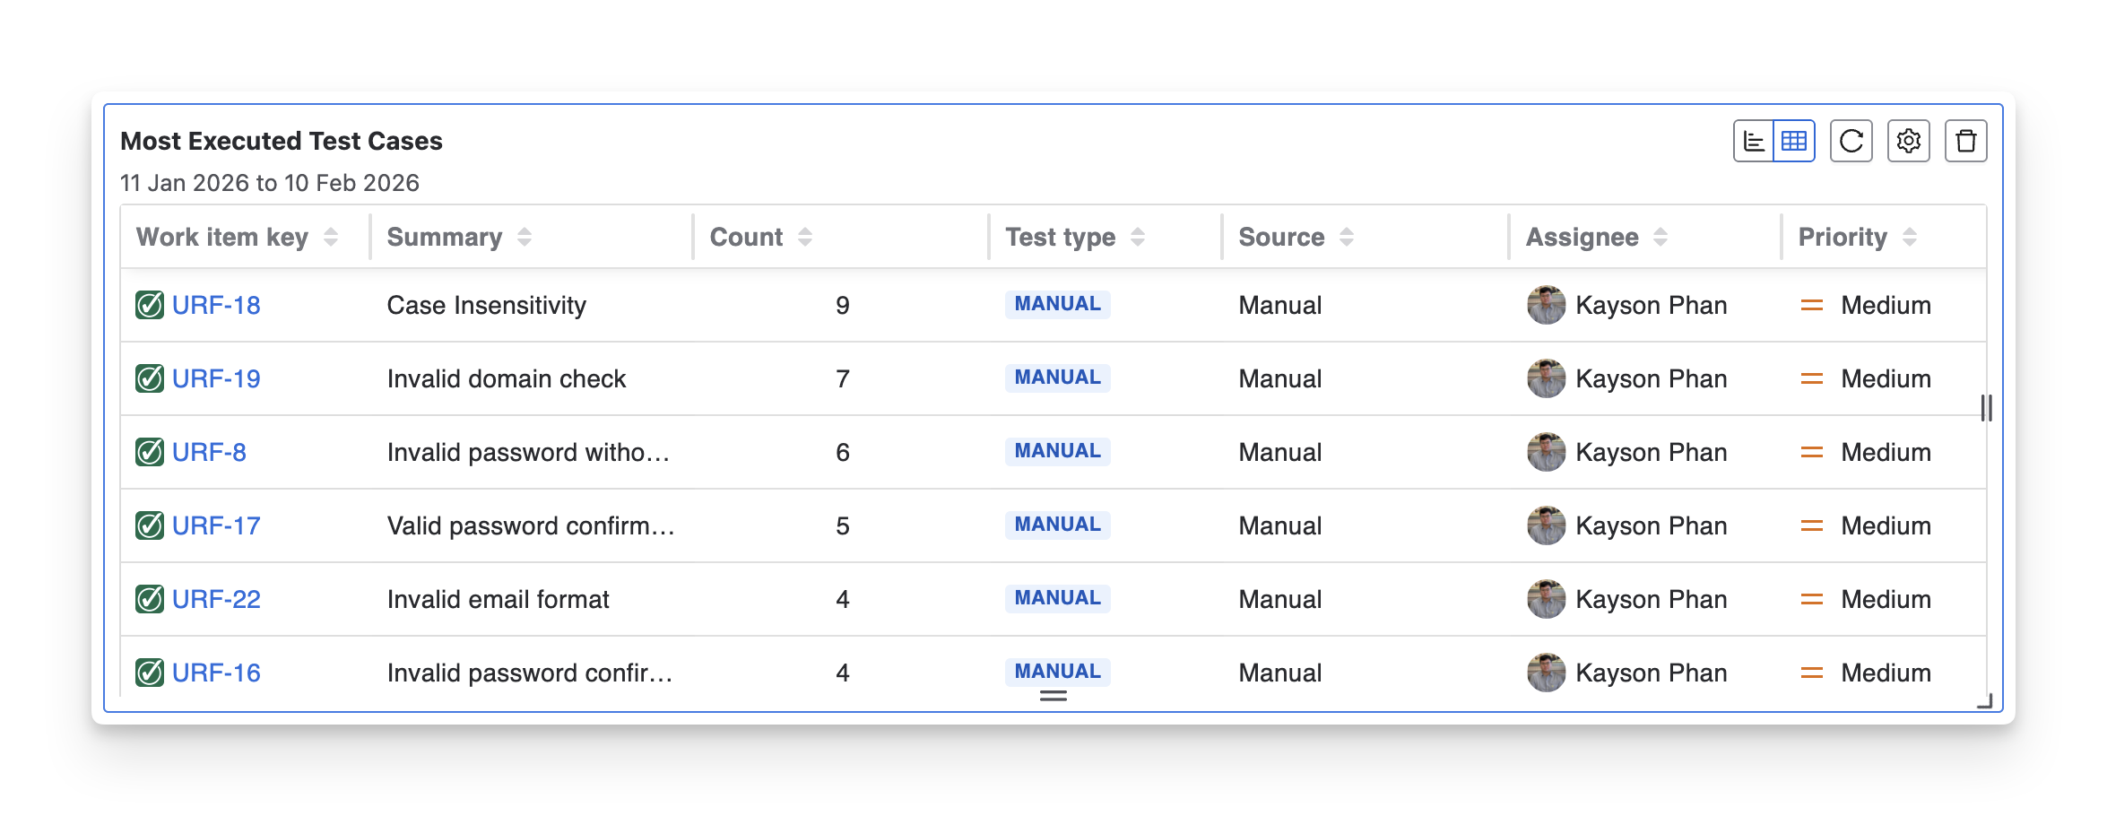Sort table by Priority column
Screen dimensions: 2107x816
(x=1909, y=237)
